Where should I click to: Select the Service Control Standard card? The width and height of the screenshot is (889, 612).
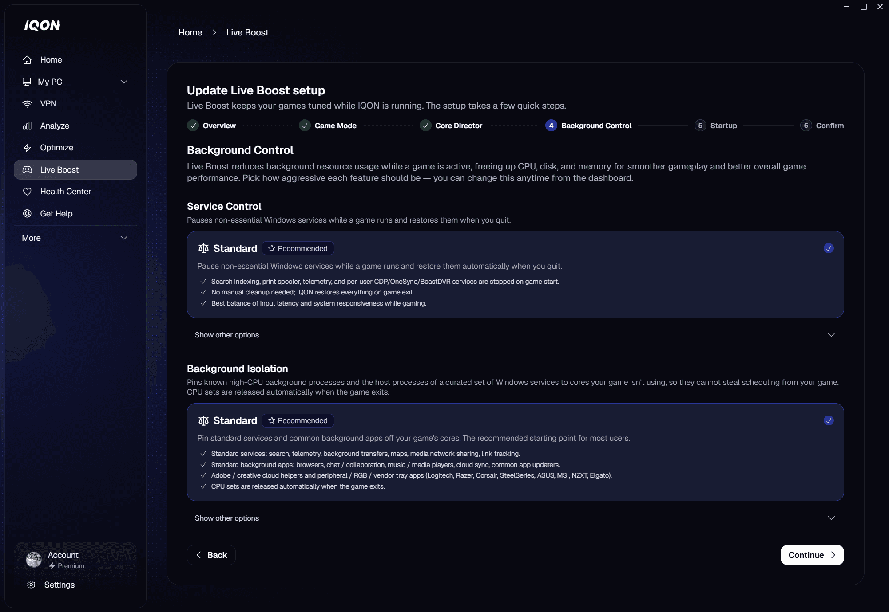click(515, 275)
